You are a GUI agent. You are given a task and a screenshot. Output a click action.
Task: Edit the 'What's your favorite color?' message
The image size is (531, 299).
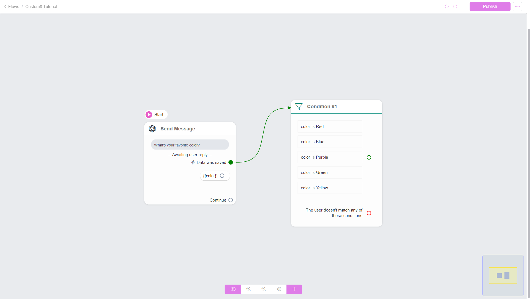tap(190, 145)
